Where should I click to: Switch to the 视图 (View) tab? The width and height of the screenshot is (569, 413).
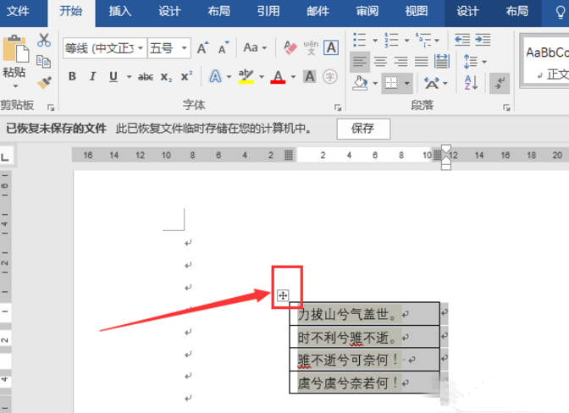click(x=417, y=12)
